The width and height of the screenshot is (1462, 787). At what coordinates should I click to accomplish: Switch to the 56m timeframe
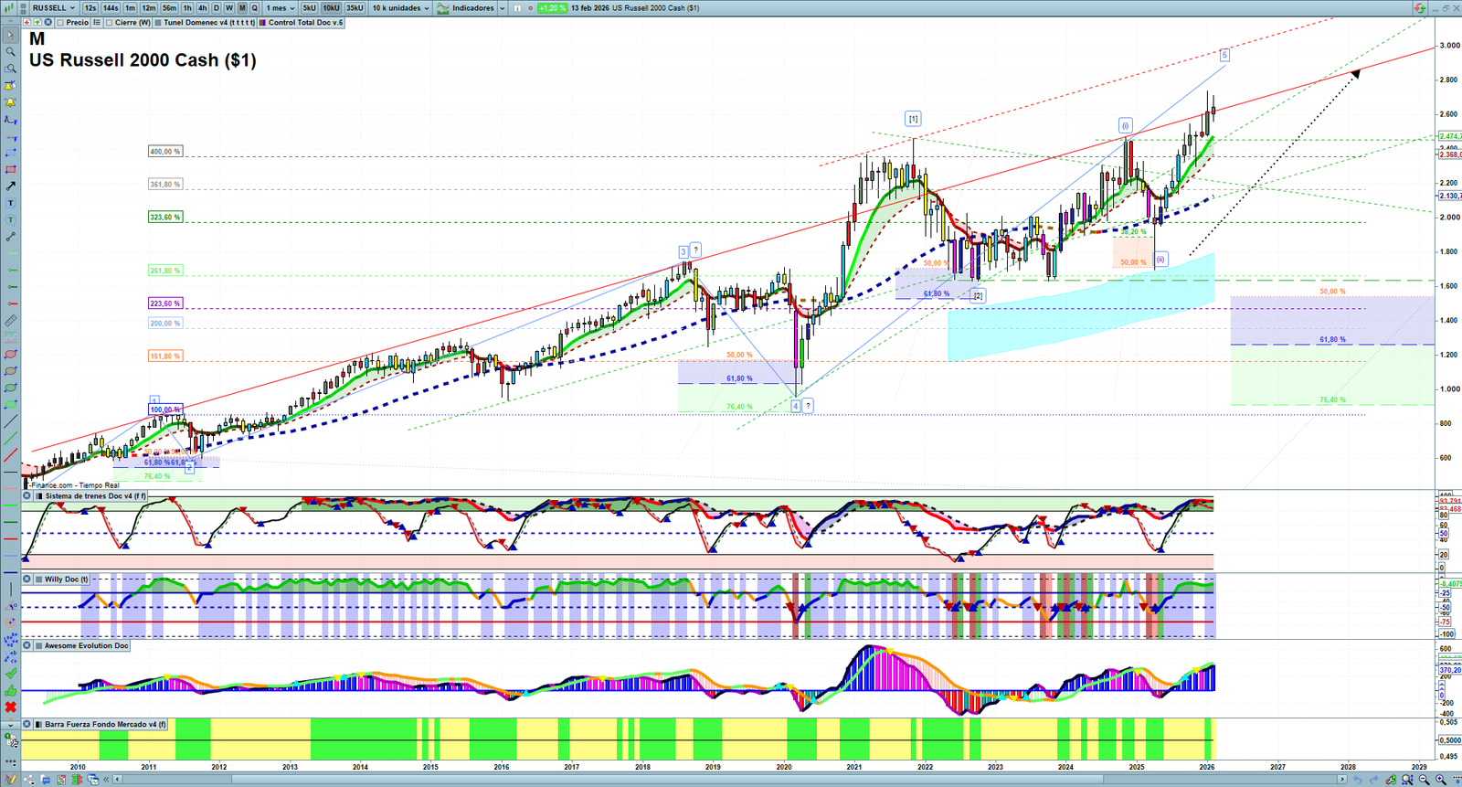pyautogui.click(x=170, y=8)
